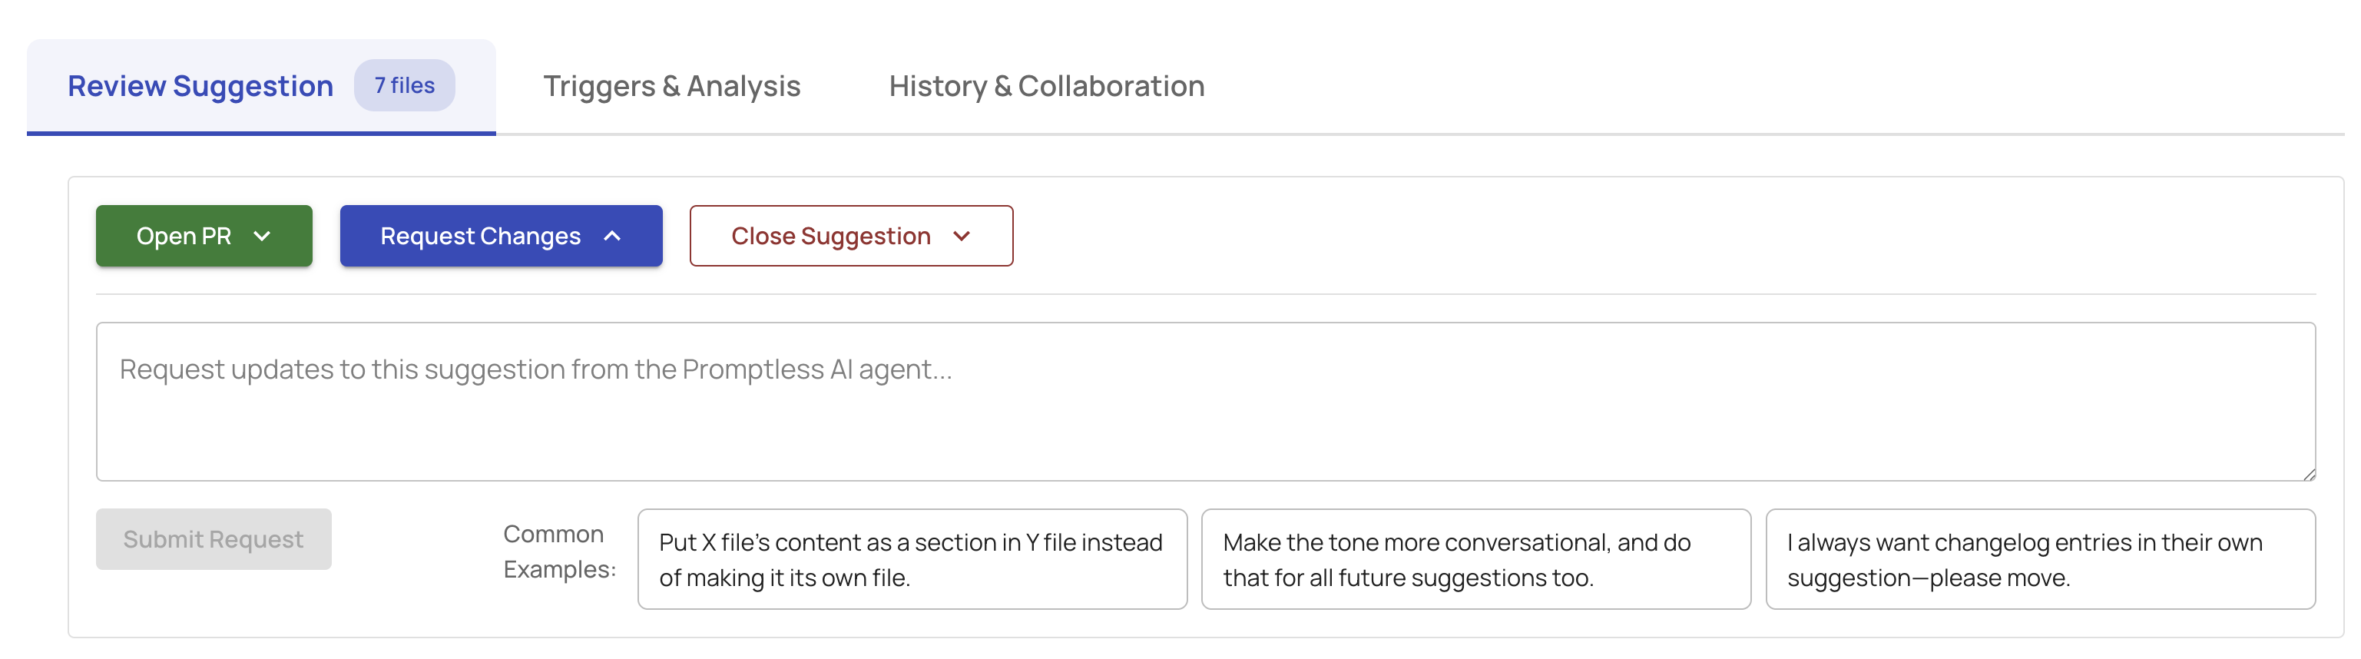Open the Open PR dropdown
Screen dimensions: 2361x659
click(x=204, y=237)
